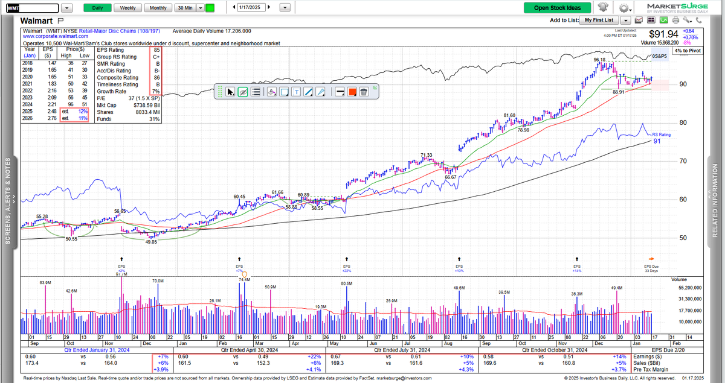
Task: Open the symbol history dropdown
Action: (66, 8)
